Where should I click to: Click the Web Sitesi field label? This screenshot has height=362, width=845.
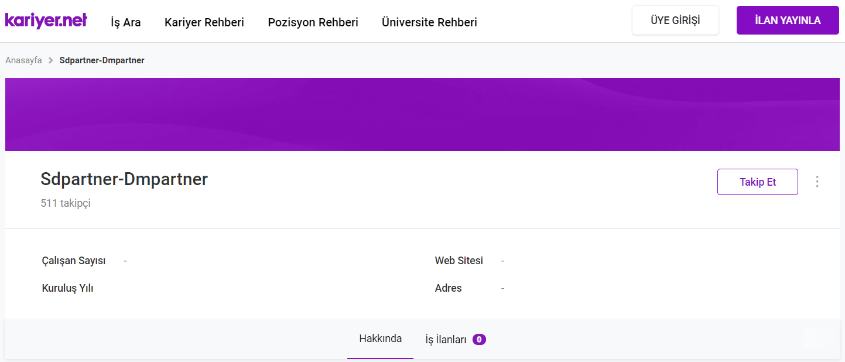459,261
